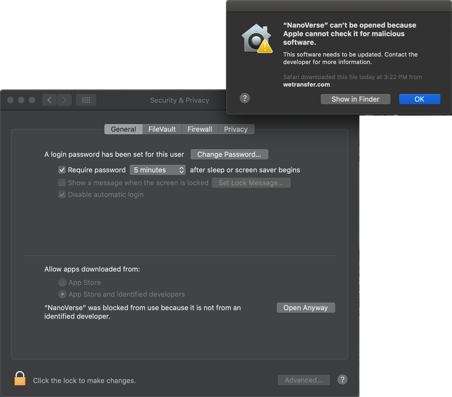This screenshot has width=452, height=397.
Task: Click Open Anyway for NanoVerse
Action: (x=305, y=308)
